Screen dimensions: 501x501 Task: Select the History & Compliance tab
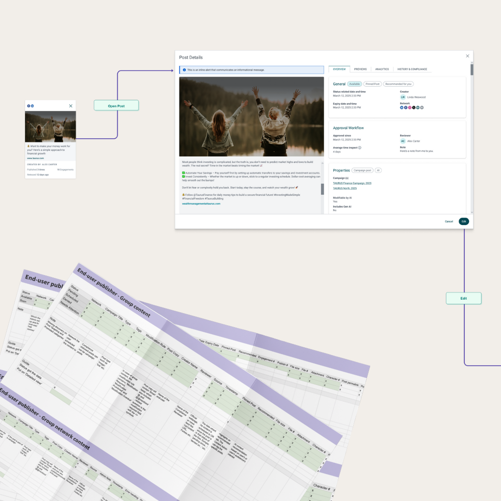tap(412, 69)
